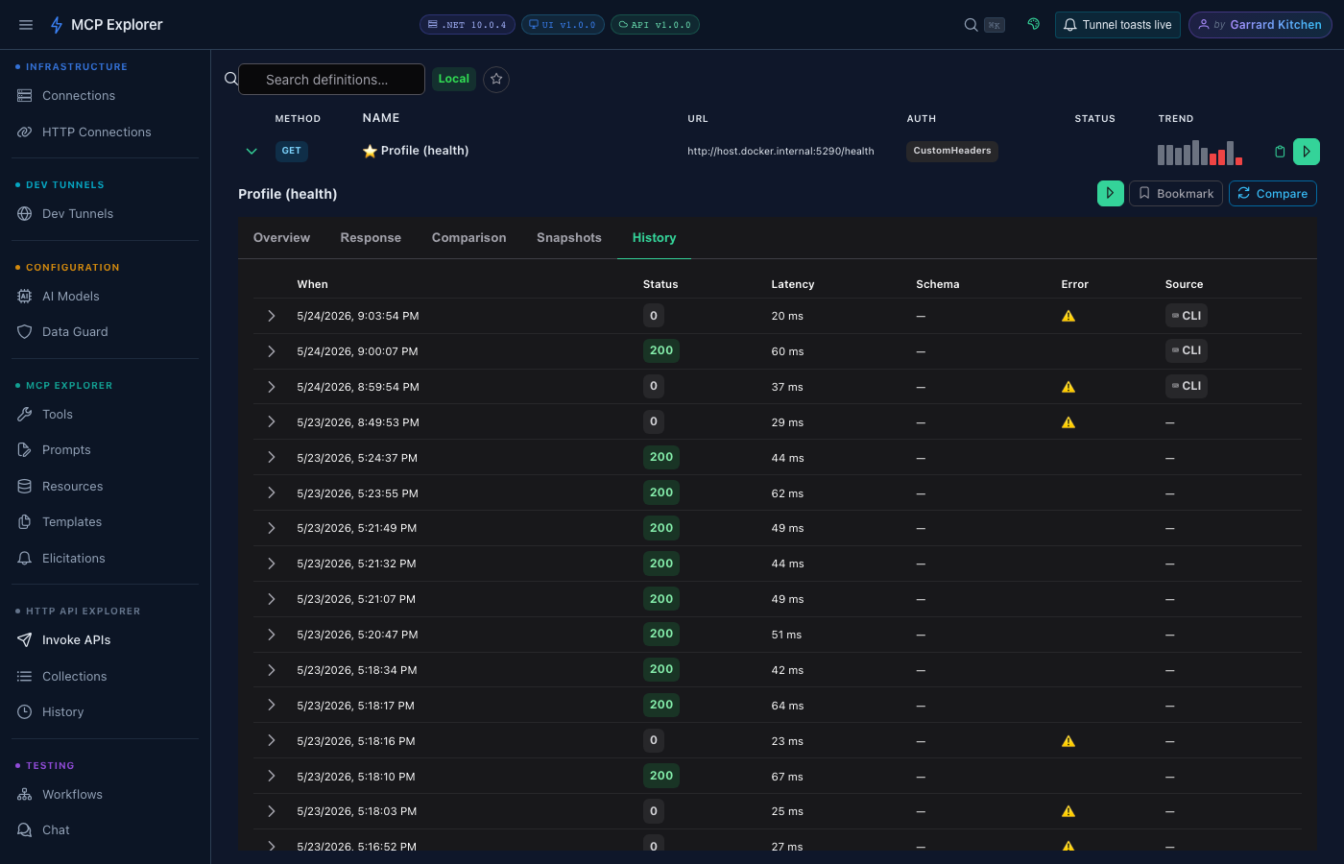Go to Data Guard settings
1344x864 pixels.
pos(75,332)
